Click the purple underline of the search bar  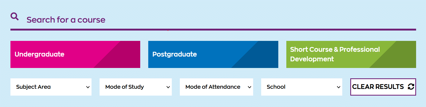pyautogui.click(x=213, y=30)
